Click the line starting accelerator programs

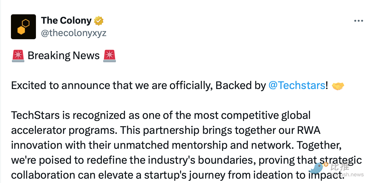coord(166,130)
